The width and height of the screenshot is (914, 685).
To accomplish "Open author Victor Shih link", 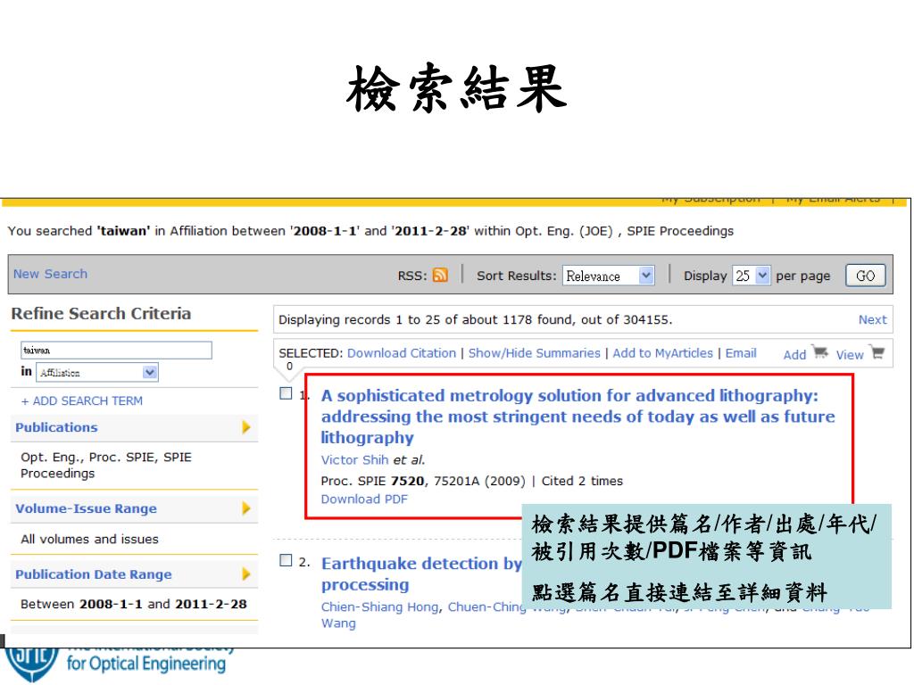I will pyautogui.click(x=354, y=459).
